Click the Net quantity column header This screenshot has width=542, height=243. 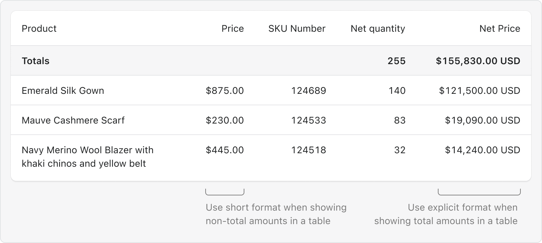(x=378, y=28)
